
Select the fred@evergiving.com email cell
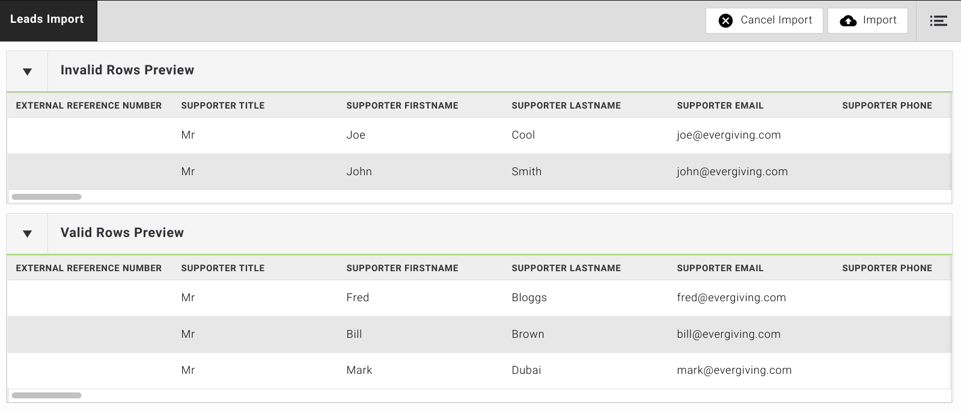731,298
